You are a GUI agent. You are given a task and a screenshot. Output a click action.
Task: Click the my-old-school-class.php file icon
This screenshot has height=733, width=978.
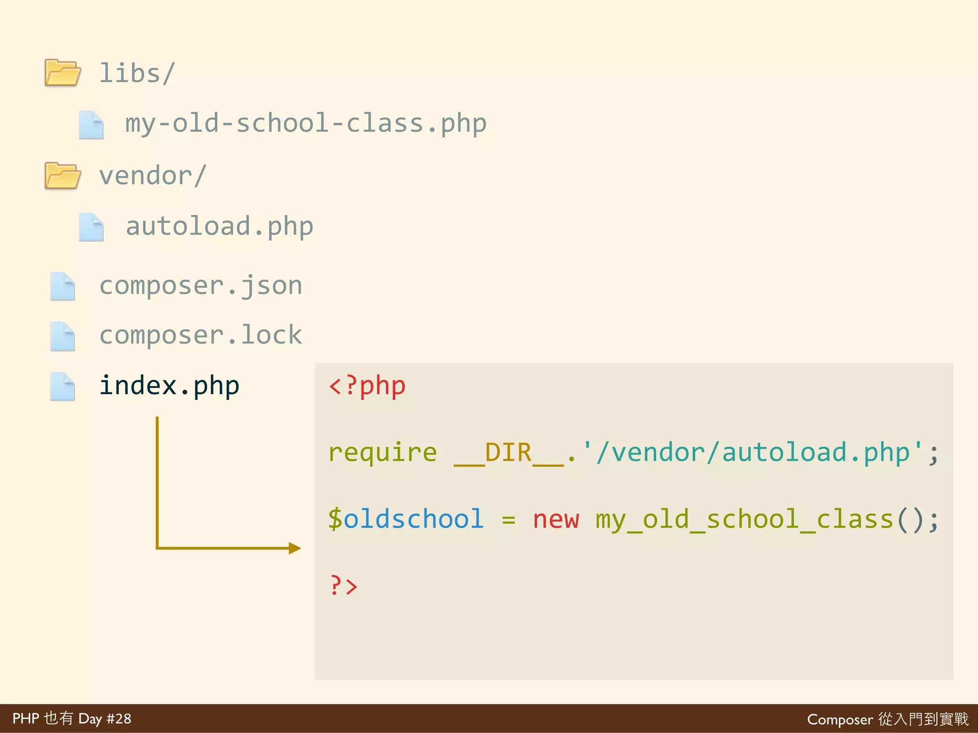pos(91,125)
